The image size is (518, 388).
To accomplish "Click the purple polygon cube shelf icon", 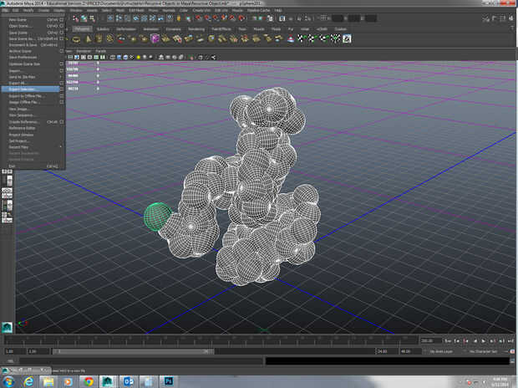I will point(155,38).
